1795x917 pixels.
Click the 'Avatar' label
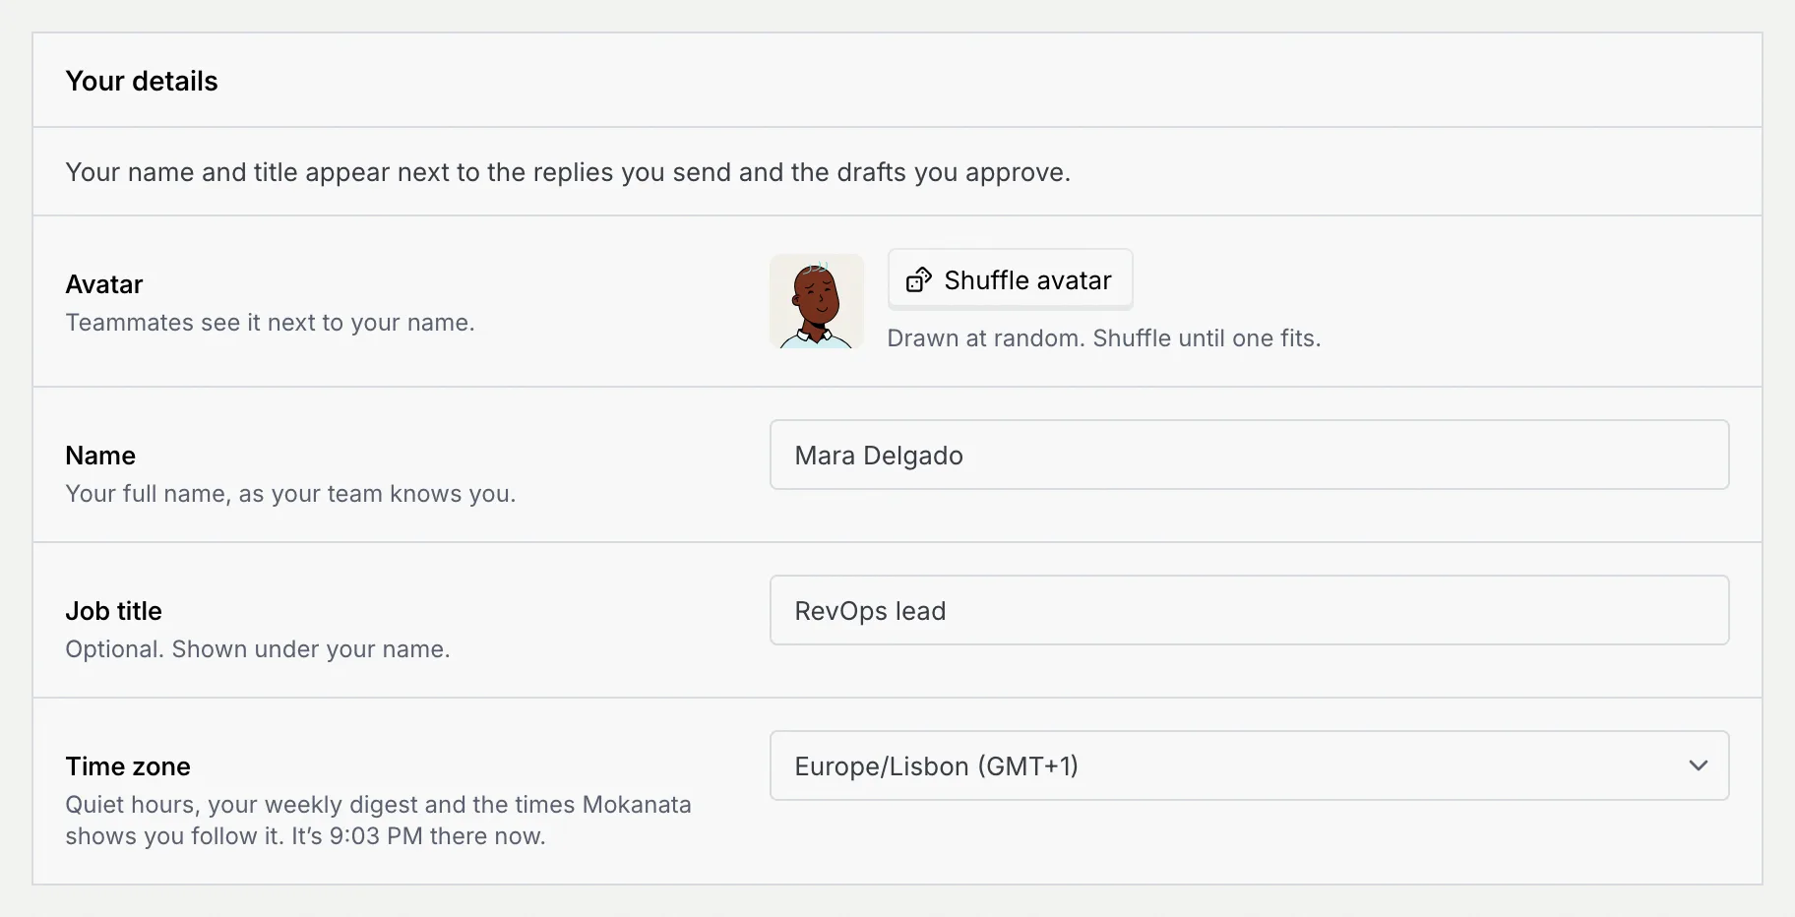104,284
